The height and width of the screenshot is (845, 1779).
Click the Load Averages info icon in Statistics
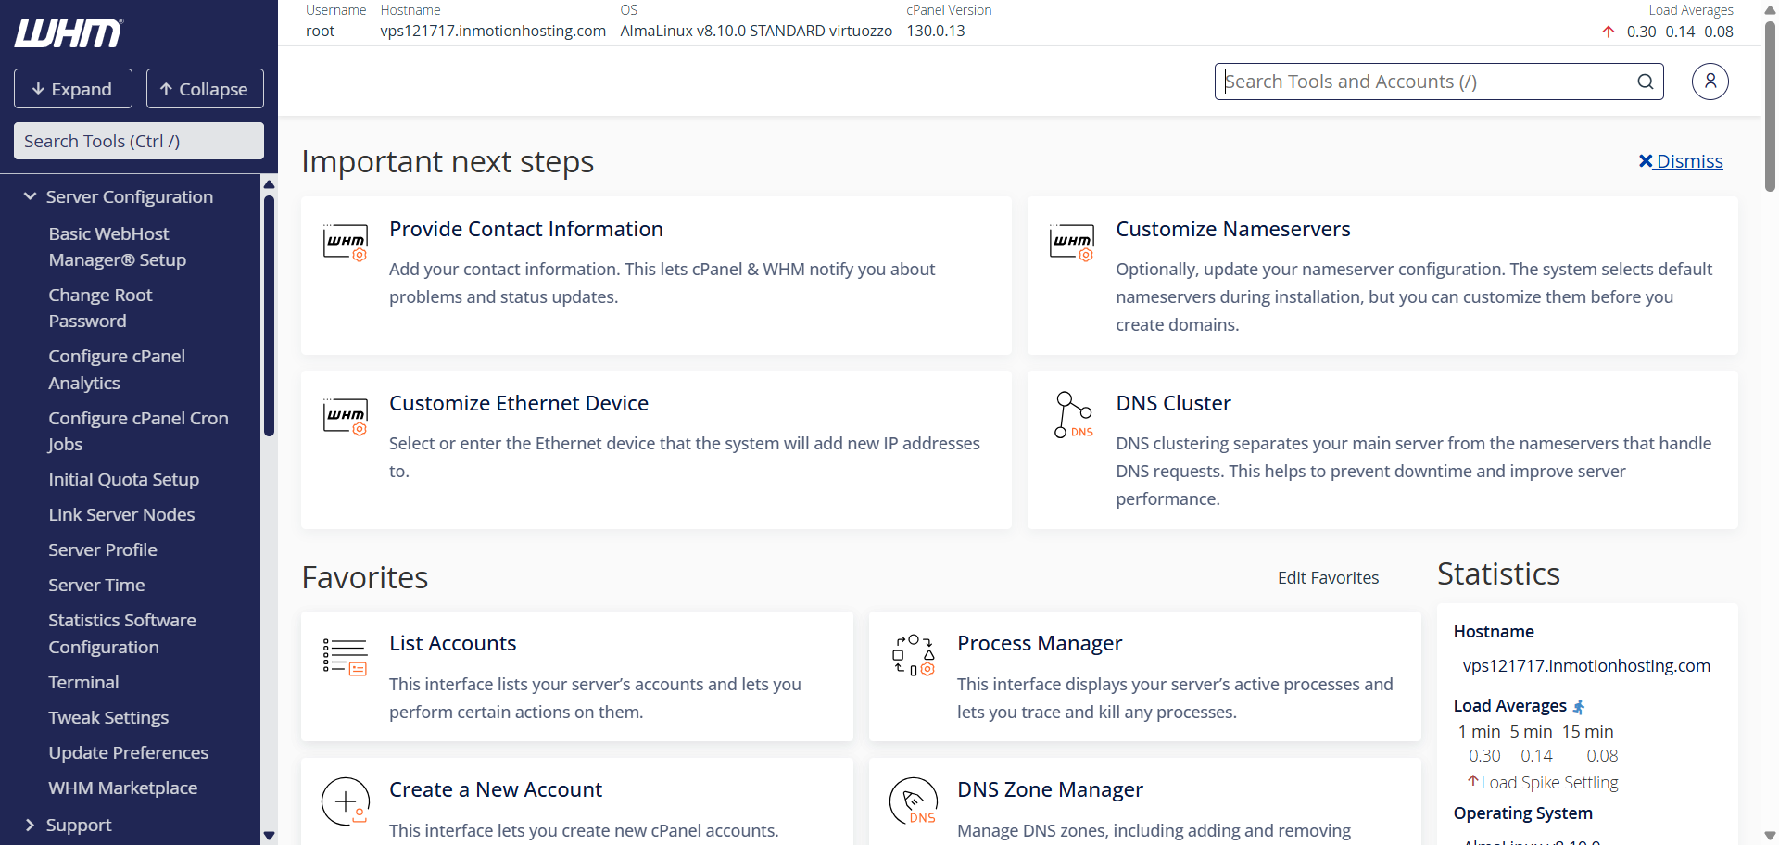(1579, 707)
